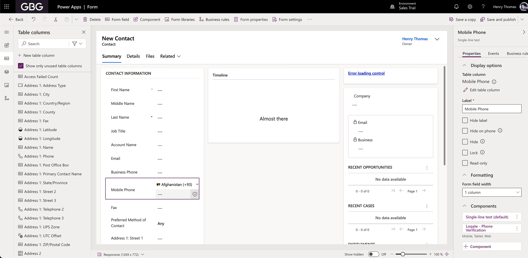Open Business rules from the toolbar
528x258 pixels.
click(214, 19)
